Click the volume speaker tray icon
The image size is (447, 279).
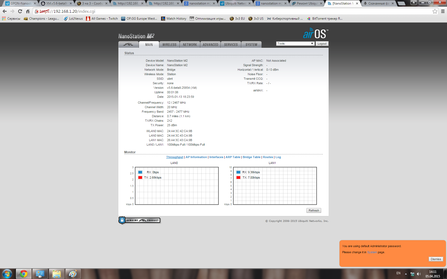(x=419, y=274)
